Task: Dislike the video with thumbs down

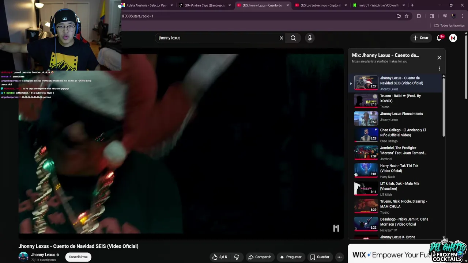Action: tap(237, 257)
